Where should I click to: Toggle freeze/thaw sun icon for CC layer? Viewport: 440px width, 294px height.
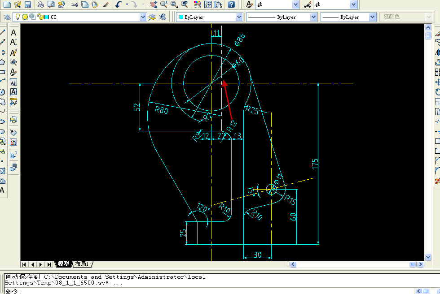tap(25, 17)
